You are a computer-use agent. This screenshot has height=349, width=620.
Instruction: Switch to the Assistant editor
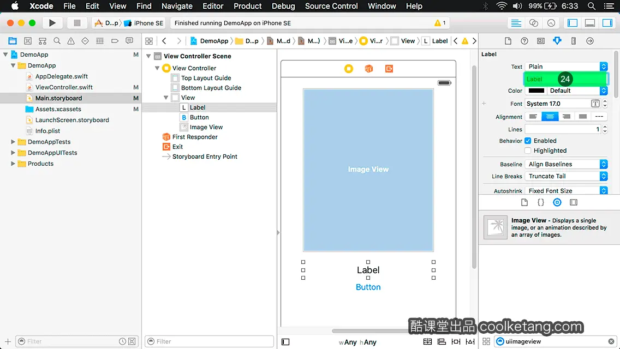[x=533, y=23]
